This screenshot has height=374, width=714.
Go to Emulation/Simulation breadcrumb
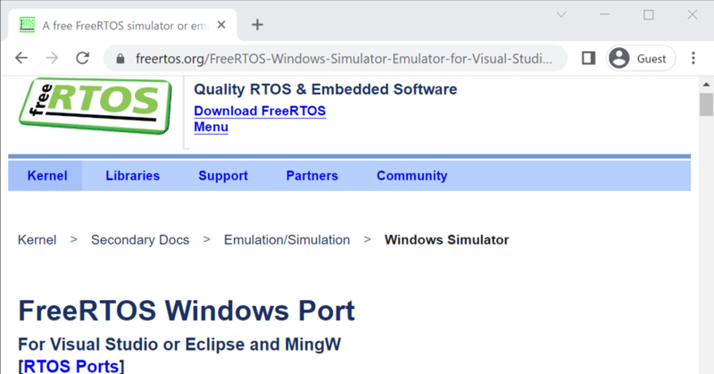(286, 240)
